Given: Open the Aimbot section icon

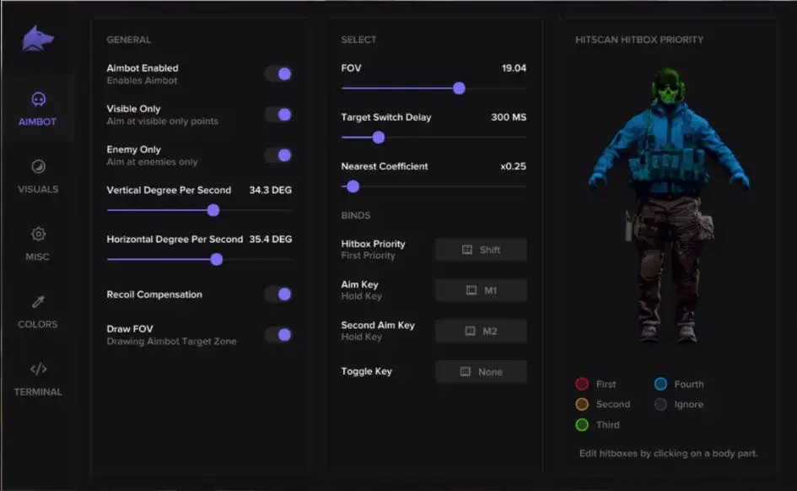Looking at the screenshot, I should pos(38,99).
